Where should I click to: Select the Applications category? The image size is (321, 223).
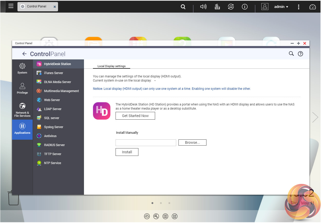(x=22, y=130)
